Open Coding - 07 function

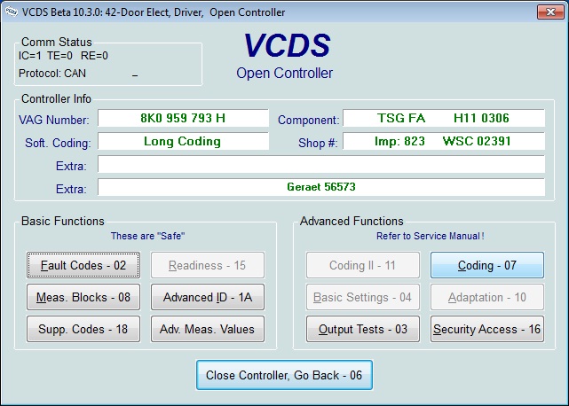(486, 265)
